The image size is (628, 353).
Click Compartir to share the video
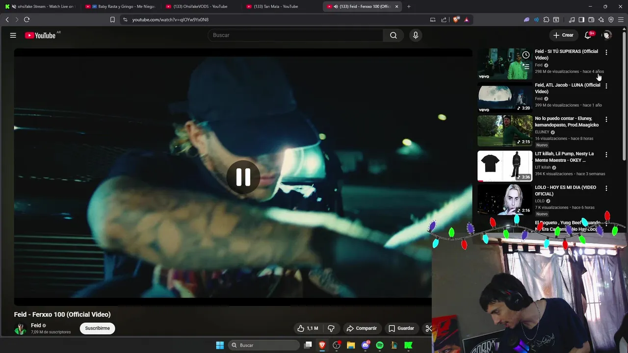(x=362, y=328)
